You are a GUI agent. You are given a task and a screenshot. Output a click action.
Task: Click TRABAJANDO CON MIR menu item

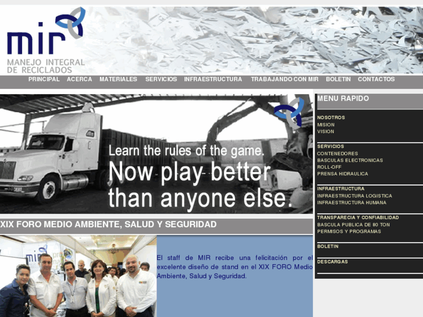(x=285, y=79)
